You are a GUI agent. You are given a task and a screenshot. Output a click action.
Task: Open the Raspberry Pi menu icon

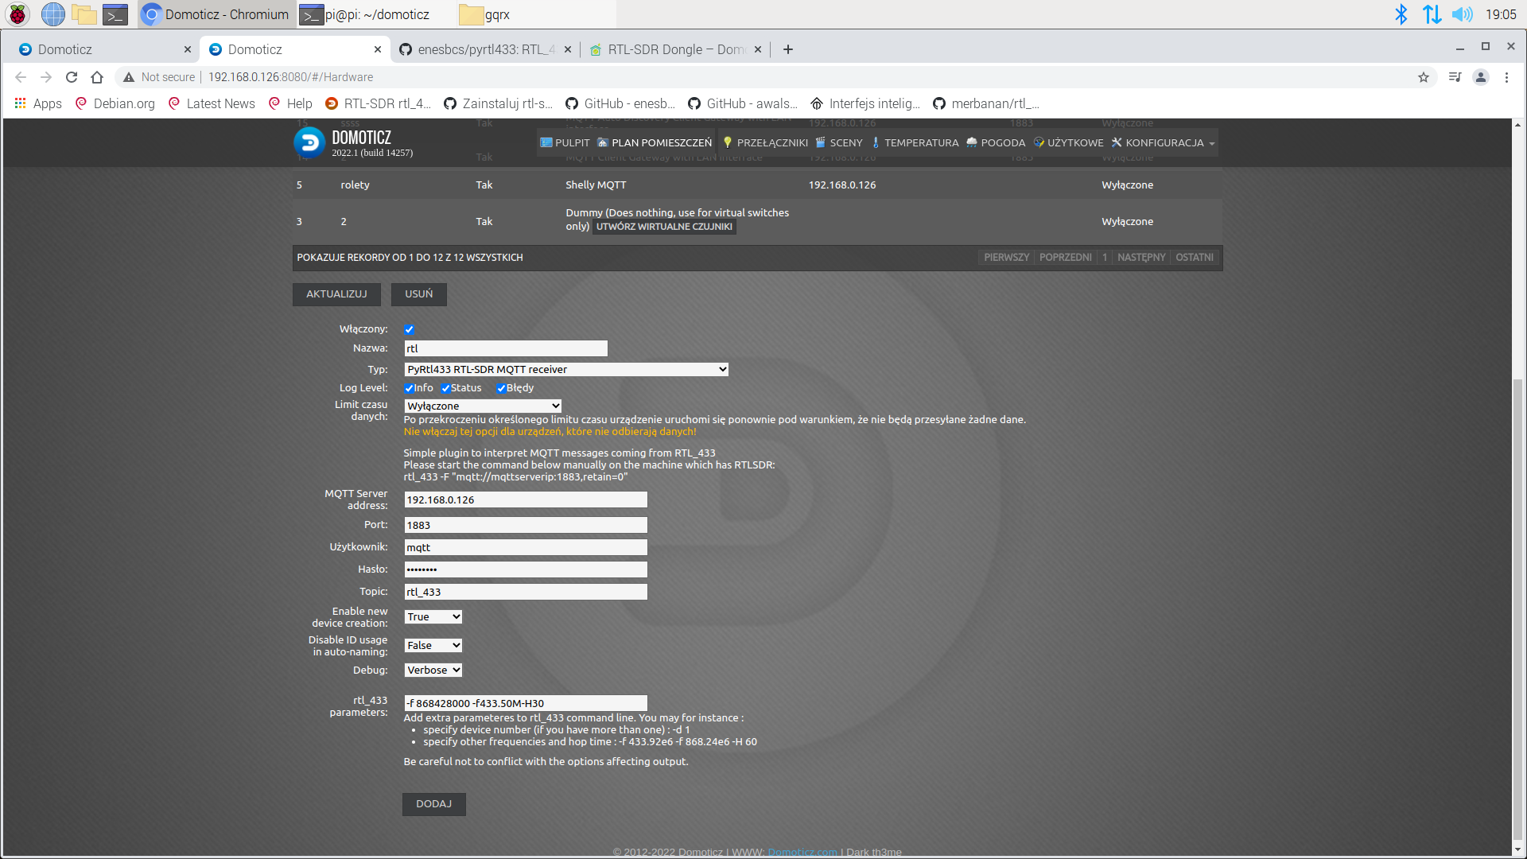tap(17, 14)
